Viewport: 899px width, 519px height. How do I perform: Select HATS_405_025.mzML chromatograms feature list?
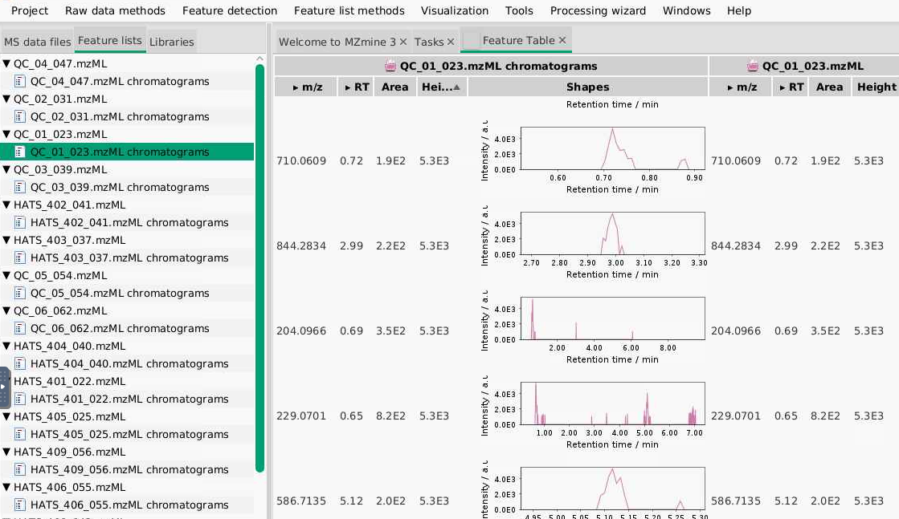point(129,434)
